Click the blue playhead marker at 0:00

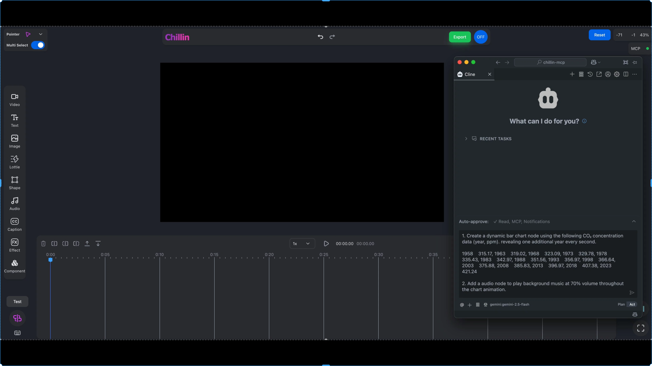pos(50,260)
